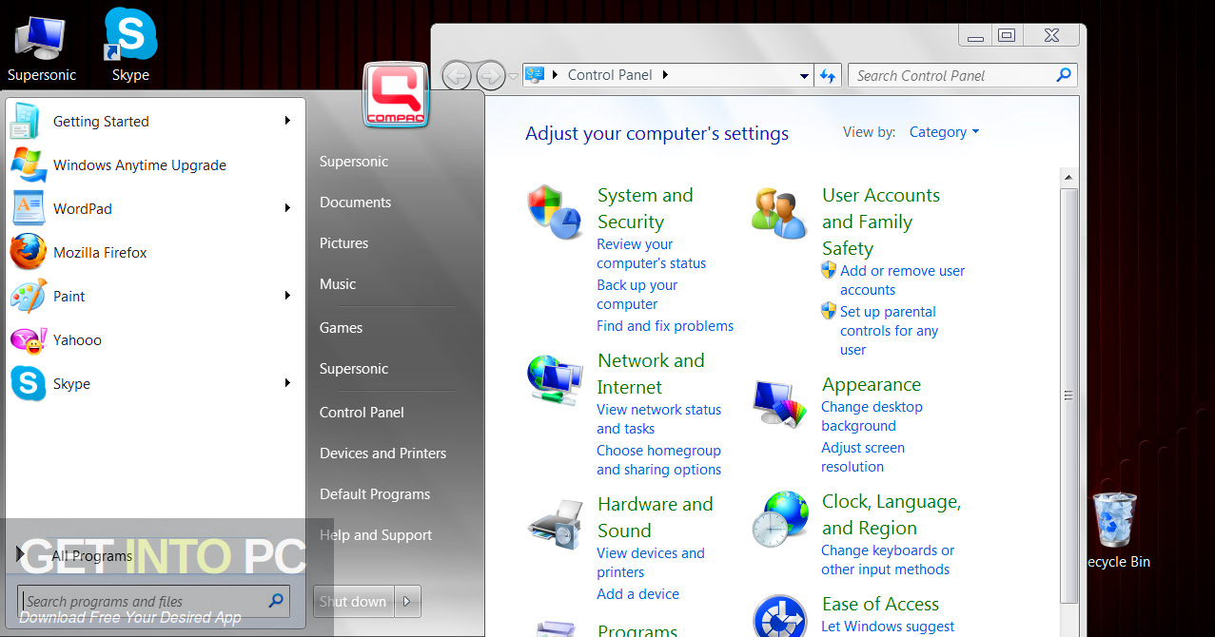Open Music from Start menu

click(x=338, y=283)
